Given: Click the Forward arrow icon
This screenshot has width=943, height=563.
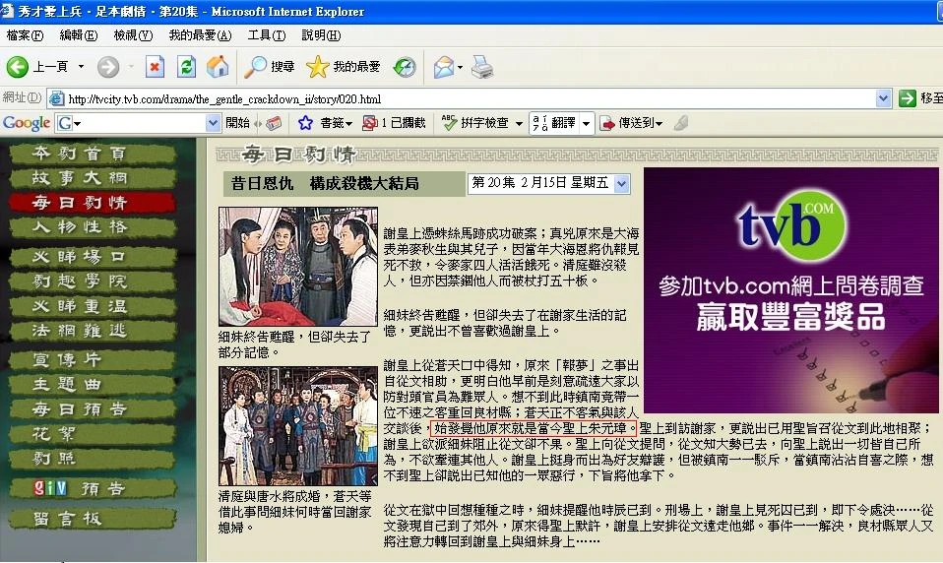Looking at the screenshot, I should coord(108,67).
